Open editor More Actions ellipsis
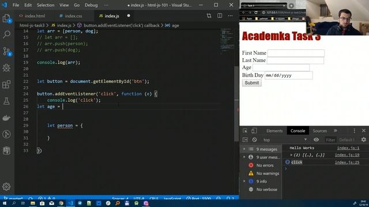Image resolution: width=369 pixels, height=207 pixels. 230,16
